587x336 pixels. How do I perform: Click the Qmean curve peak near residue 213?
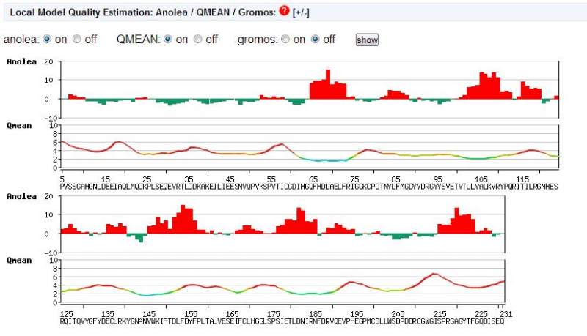click(434, 274)
